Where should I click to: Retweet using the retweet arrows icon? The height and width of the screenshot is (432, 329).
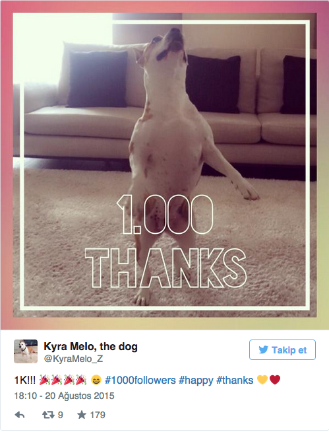point(48,415)
